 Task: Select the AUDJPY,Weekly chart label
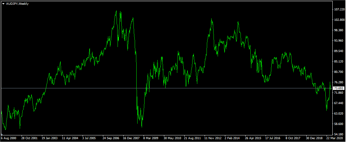pos(17,4)
